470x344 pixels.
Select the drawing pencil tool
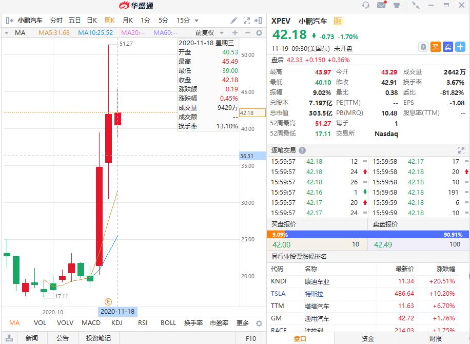pos(233,21)
